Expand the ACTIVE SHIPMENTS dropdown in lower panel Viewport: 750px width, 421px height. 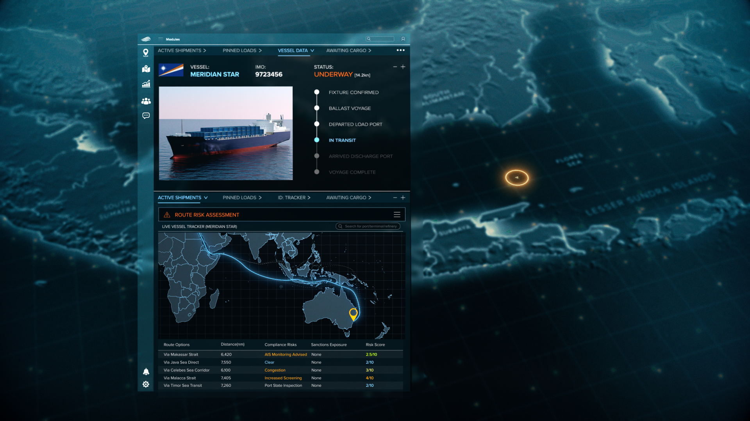(206, 198)
